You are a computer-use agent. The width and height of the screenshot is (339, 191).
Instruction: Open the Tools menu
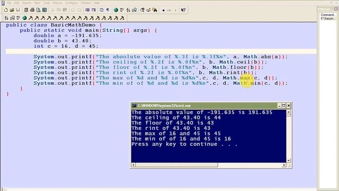click(47, 3)
